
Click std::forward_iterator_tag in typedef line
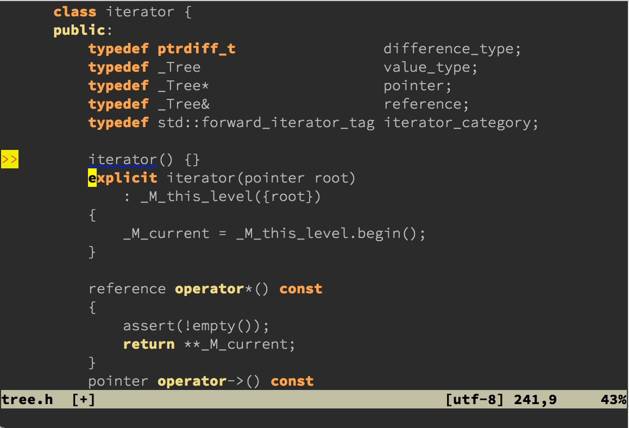266,123
